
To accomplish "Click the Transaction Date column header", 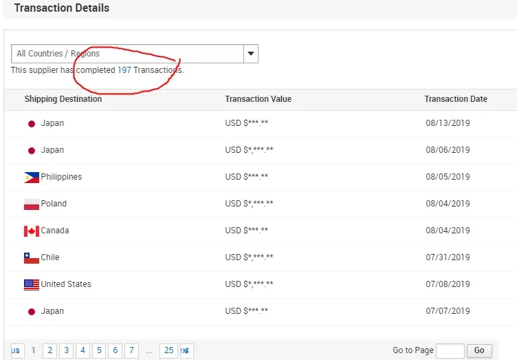I will (455, 99).
